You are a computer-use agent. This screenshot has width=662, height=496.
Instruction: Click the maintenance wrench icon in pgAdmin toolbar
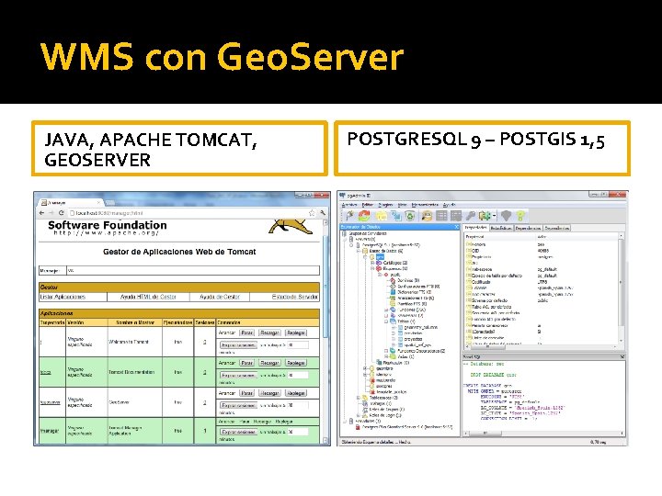coord(470,216)
